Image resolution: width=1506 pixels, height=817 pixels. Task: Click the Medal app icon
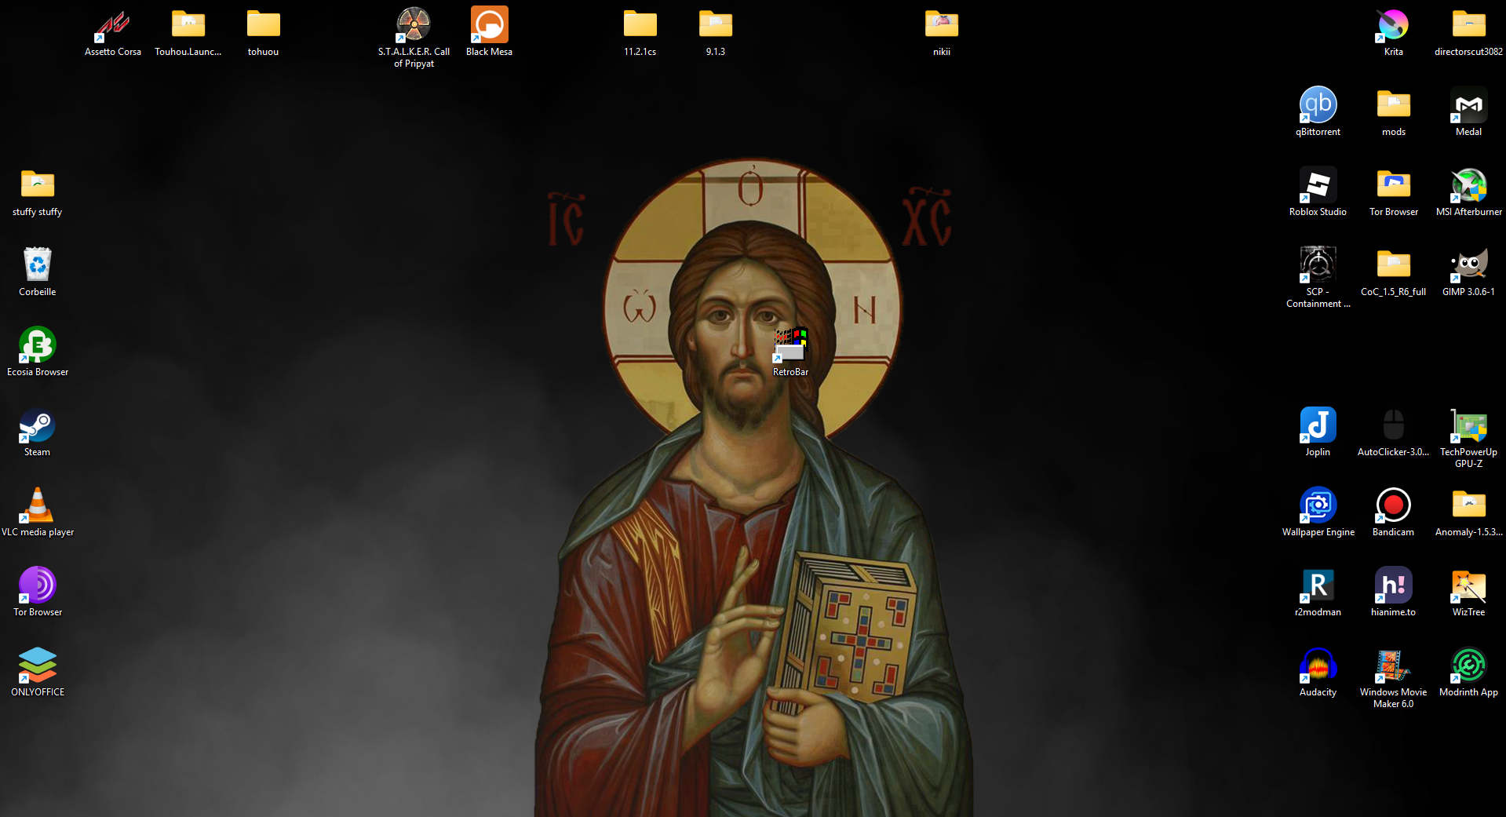click(1468, 106)
